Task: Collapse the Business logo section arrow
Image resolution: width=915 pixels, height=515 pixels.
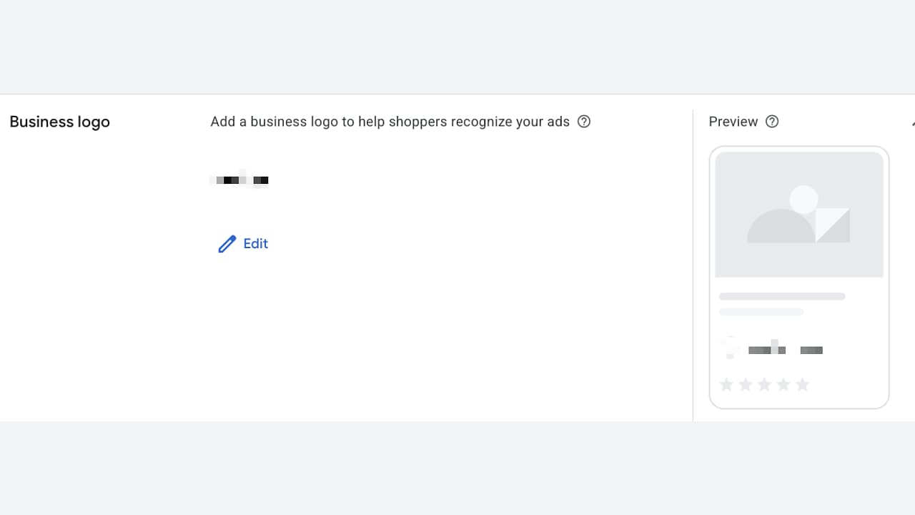Action: 913,123
